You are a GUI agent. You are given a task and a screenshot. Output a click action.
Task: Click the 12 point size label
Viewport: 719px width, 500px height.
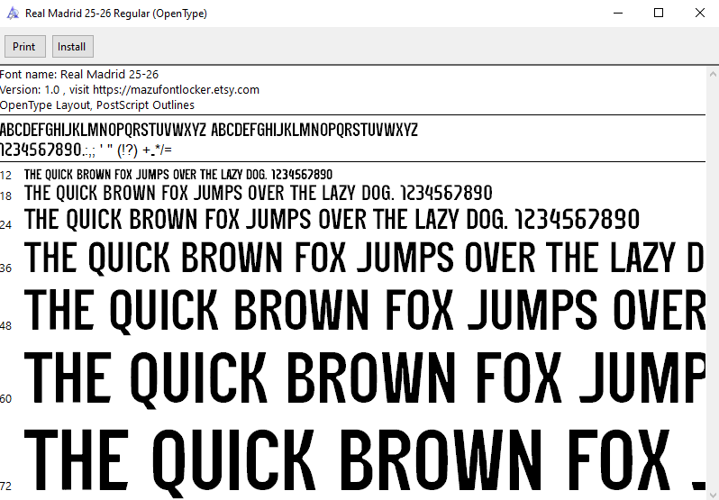[6, 176]
